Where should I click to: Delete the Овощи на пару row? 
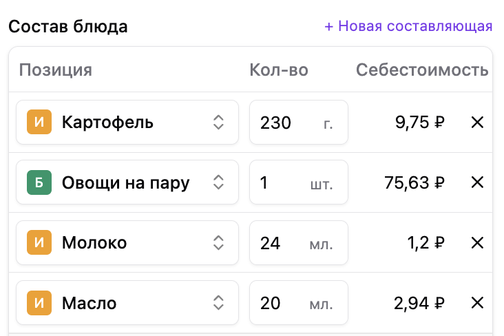pos(477,182)
